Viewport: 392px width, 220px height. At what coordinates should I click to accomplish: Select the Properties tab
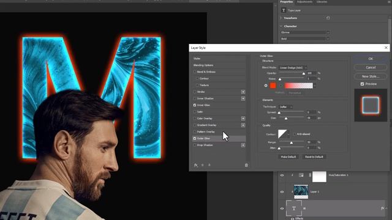287,2
